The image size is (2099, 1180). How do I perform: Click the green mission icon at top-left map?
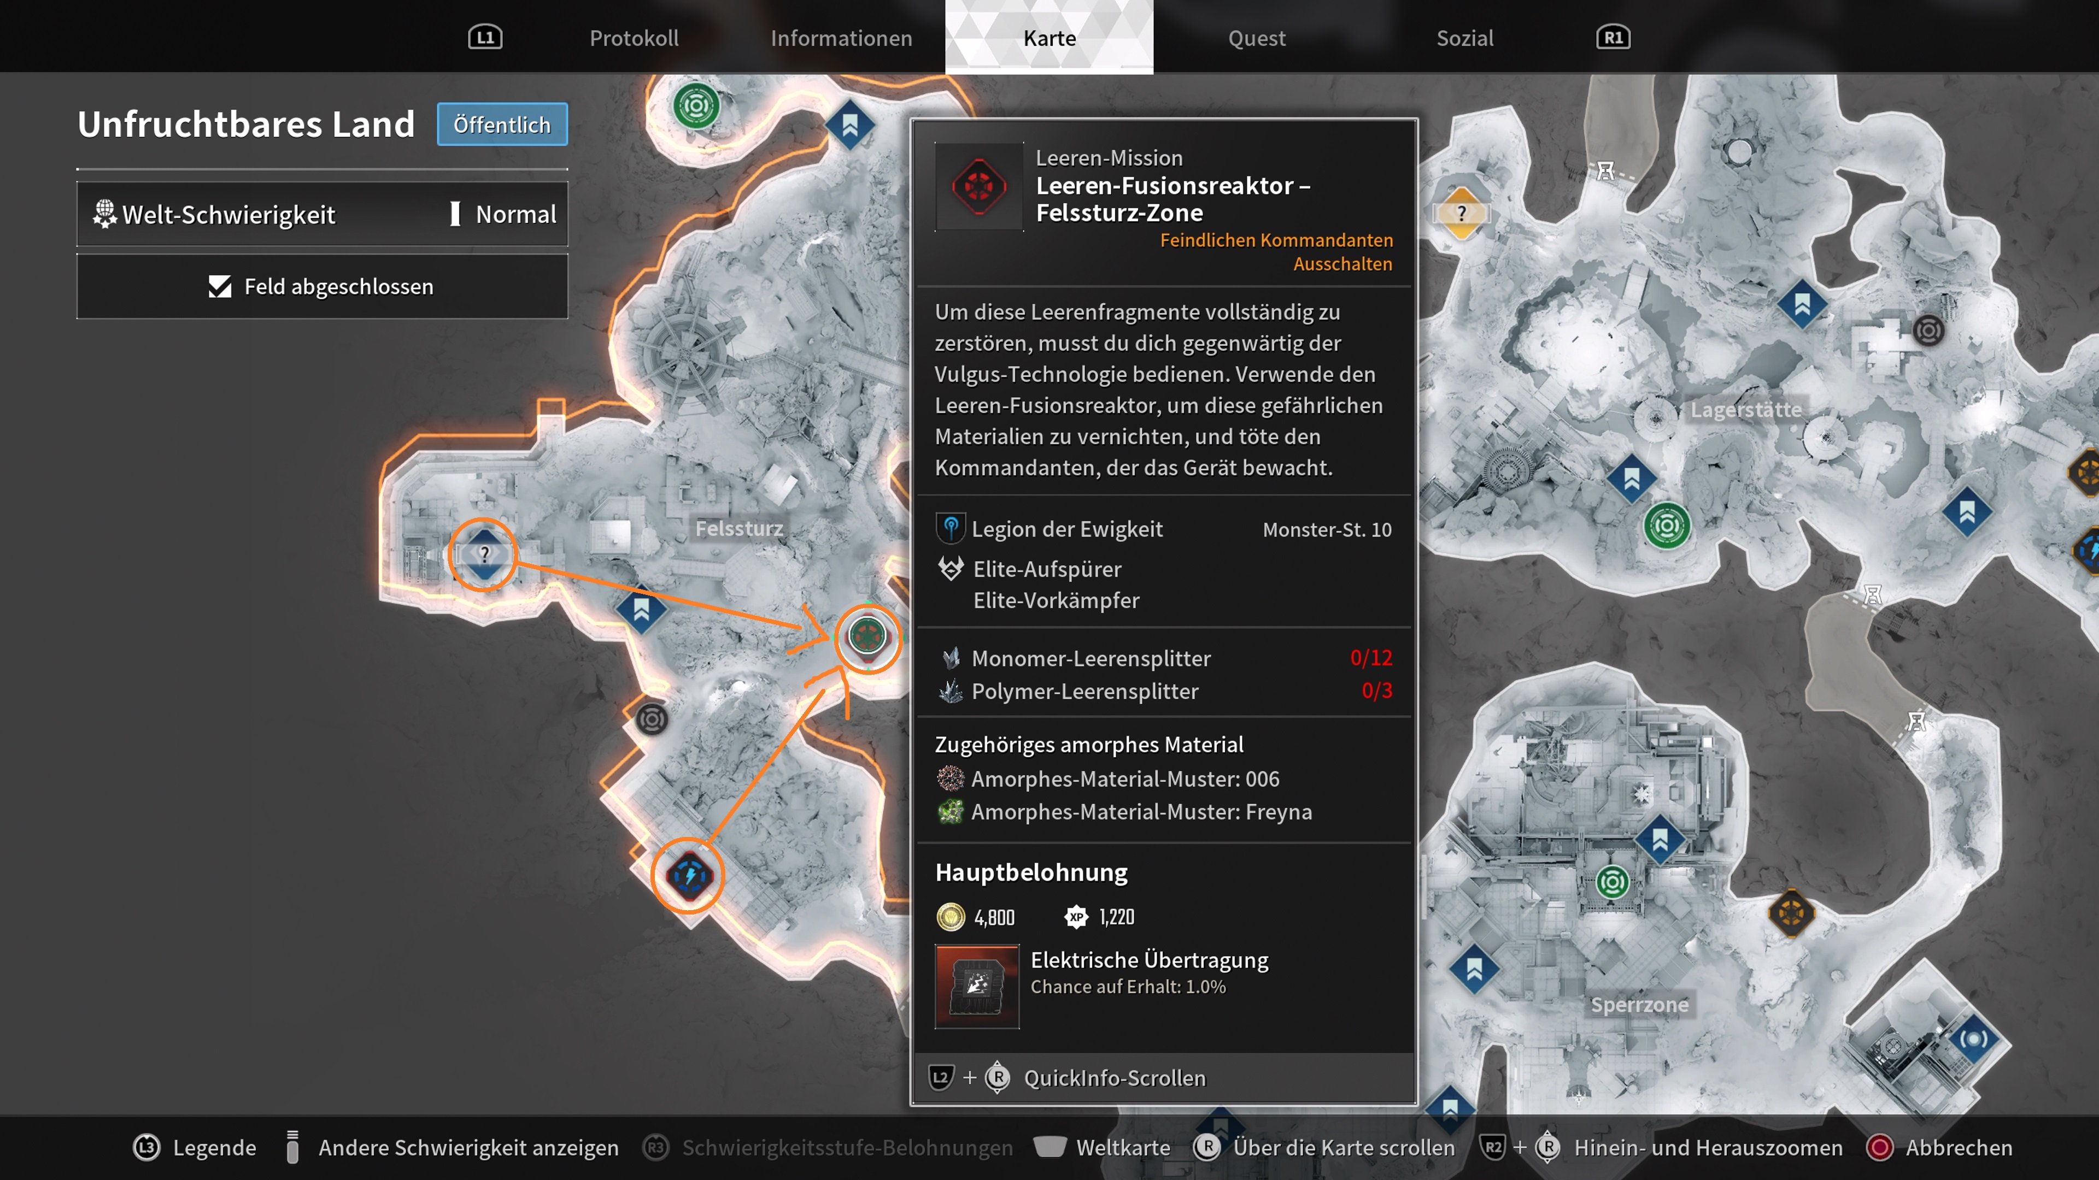click(695, 106)
